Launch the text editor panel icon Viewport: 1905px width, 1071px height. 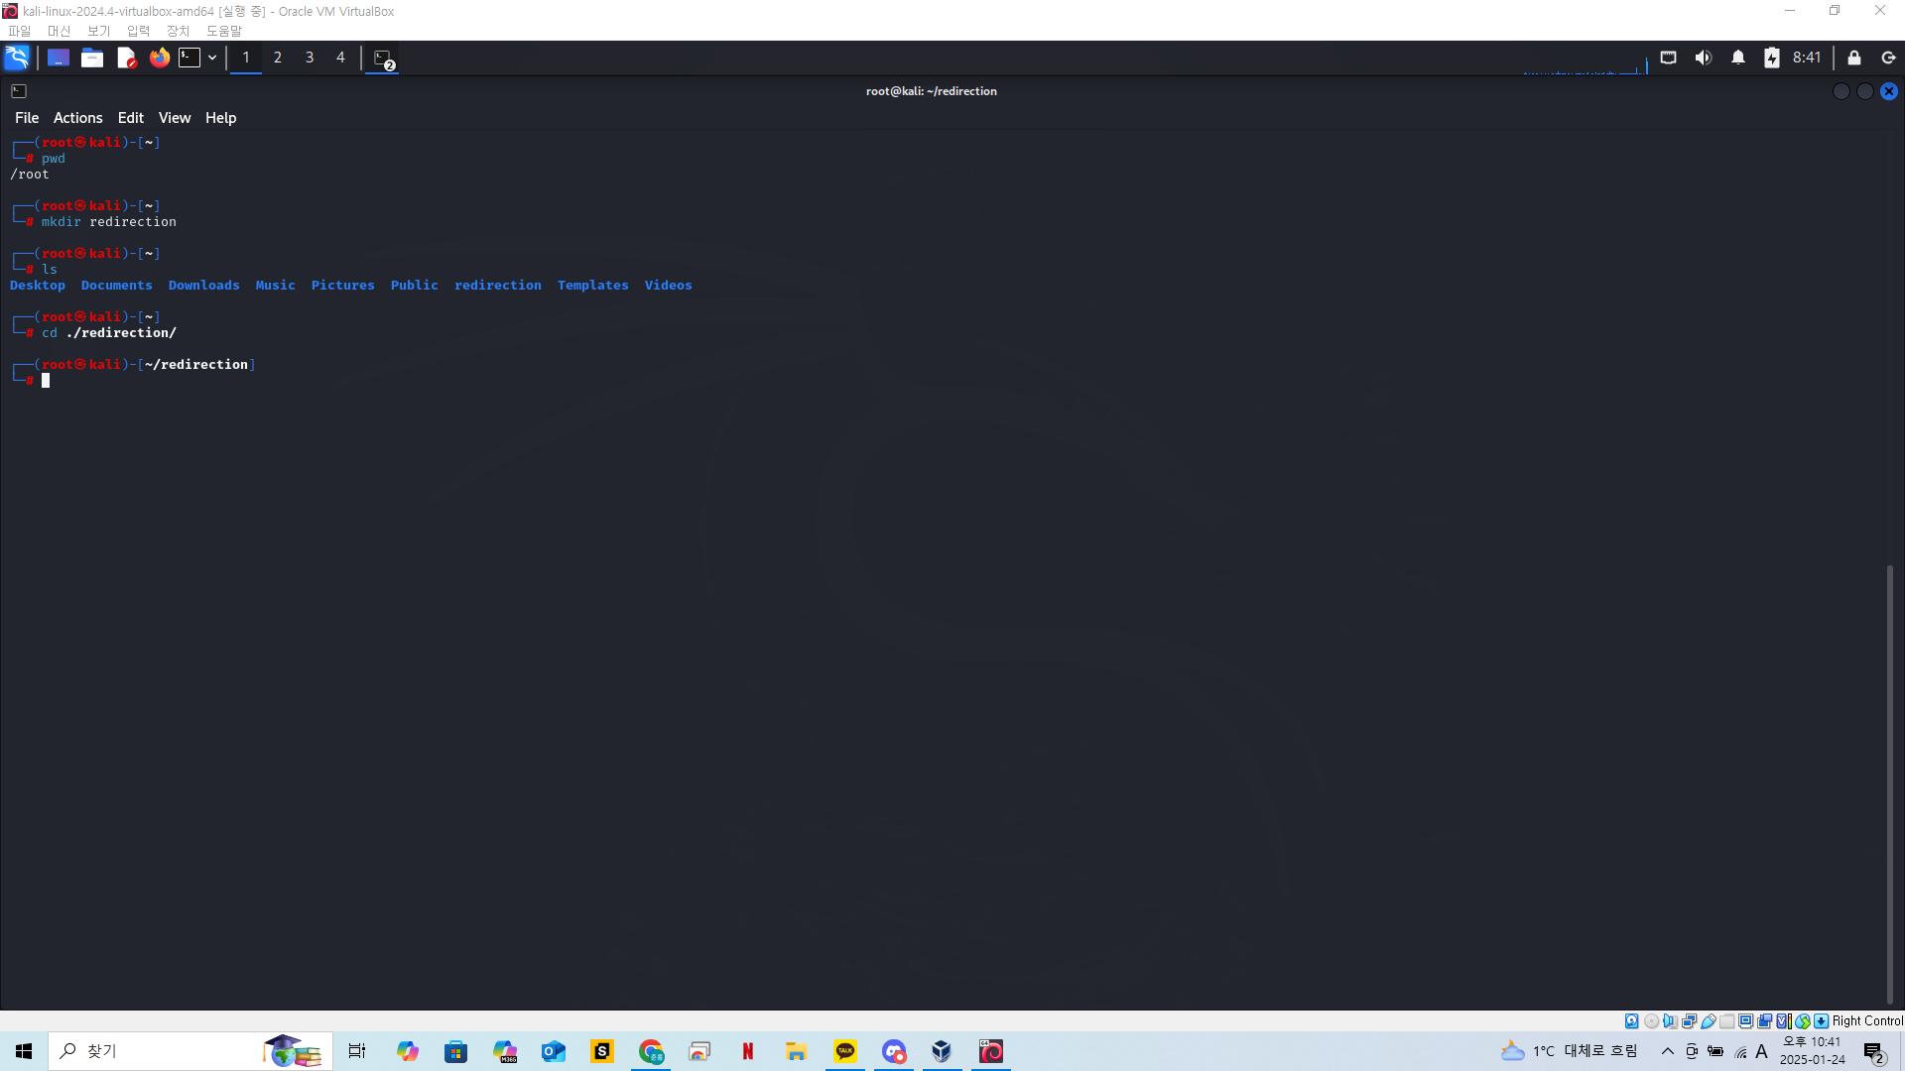[126, 58]
